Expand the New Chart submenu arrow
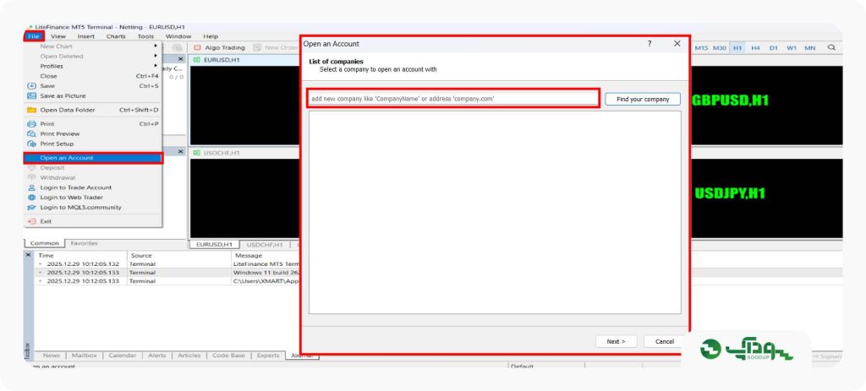This screenshot has width=866, height=391. coord(156,46)
